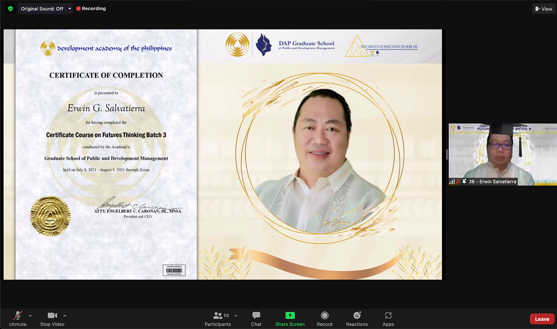Viewport: 557px width, 329px height.
Task: Leave the meeting
Action: pos(542,319)
